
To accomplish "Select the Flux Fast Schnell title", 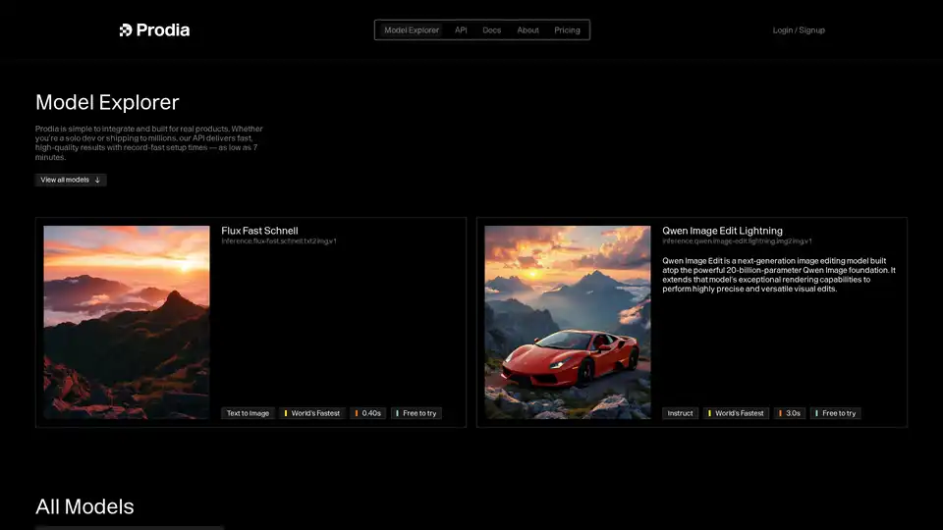I will pyautogui.click(x=259, y=231).
